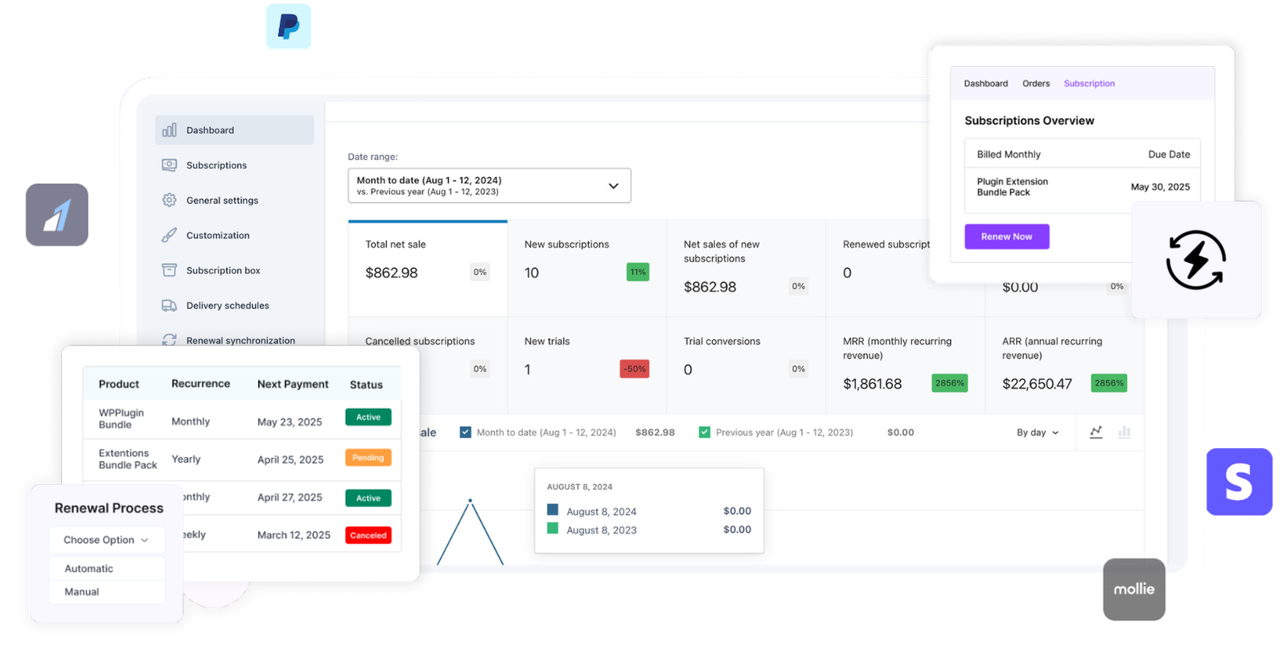Open Subscription box in the sidebar
The height and width of the screenshot is (651, 1287).
click(x=223, y=271)
